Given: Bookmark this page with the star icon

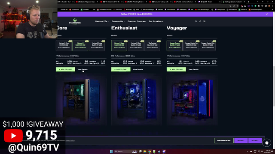Looking at the screenshot, I should pos(237,6).
